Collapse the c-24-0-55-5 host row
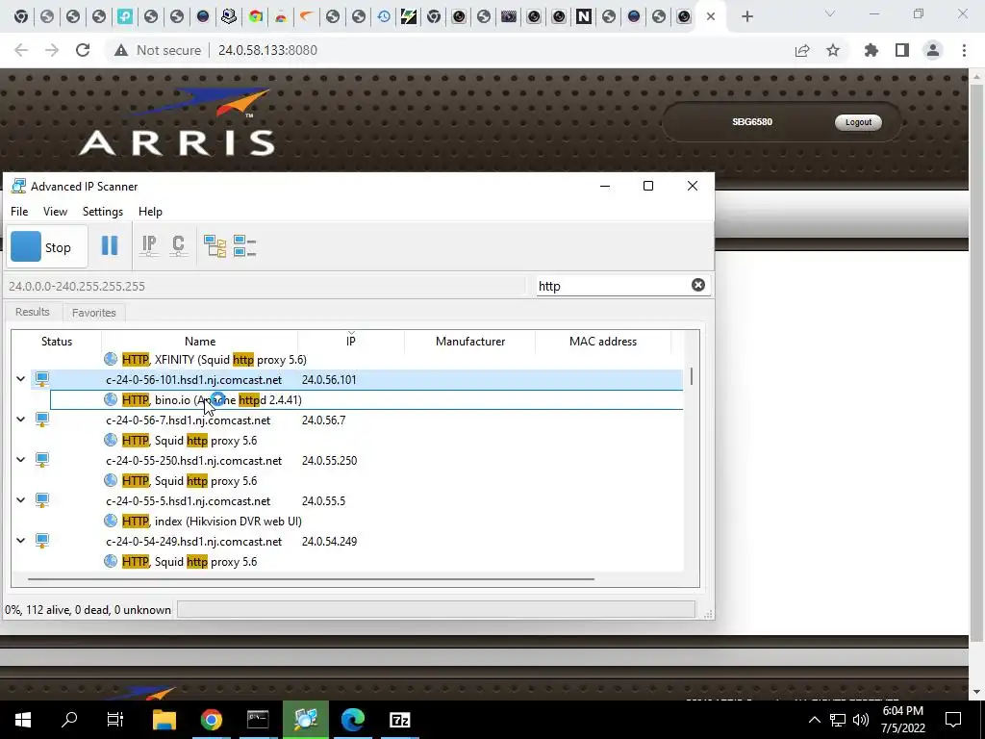 pos(21,500)
